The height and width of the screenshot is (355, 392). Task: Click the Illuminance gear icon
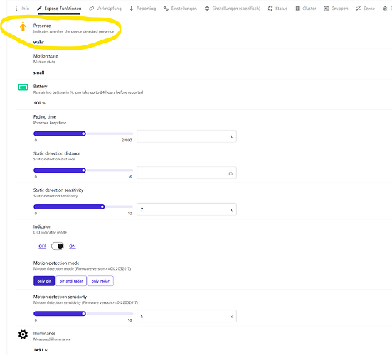[x=23, y=334]
